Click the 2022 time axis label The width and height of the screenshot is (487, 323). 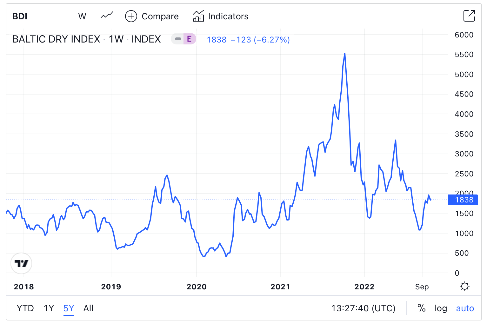click(x=364, y=287)
